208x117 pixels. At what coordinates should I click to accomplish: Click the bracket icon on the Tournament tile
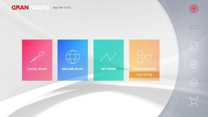[144, 57]
